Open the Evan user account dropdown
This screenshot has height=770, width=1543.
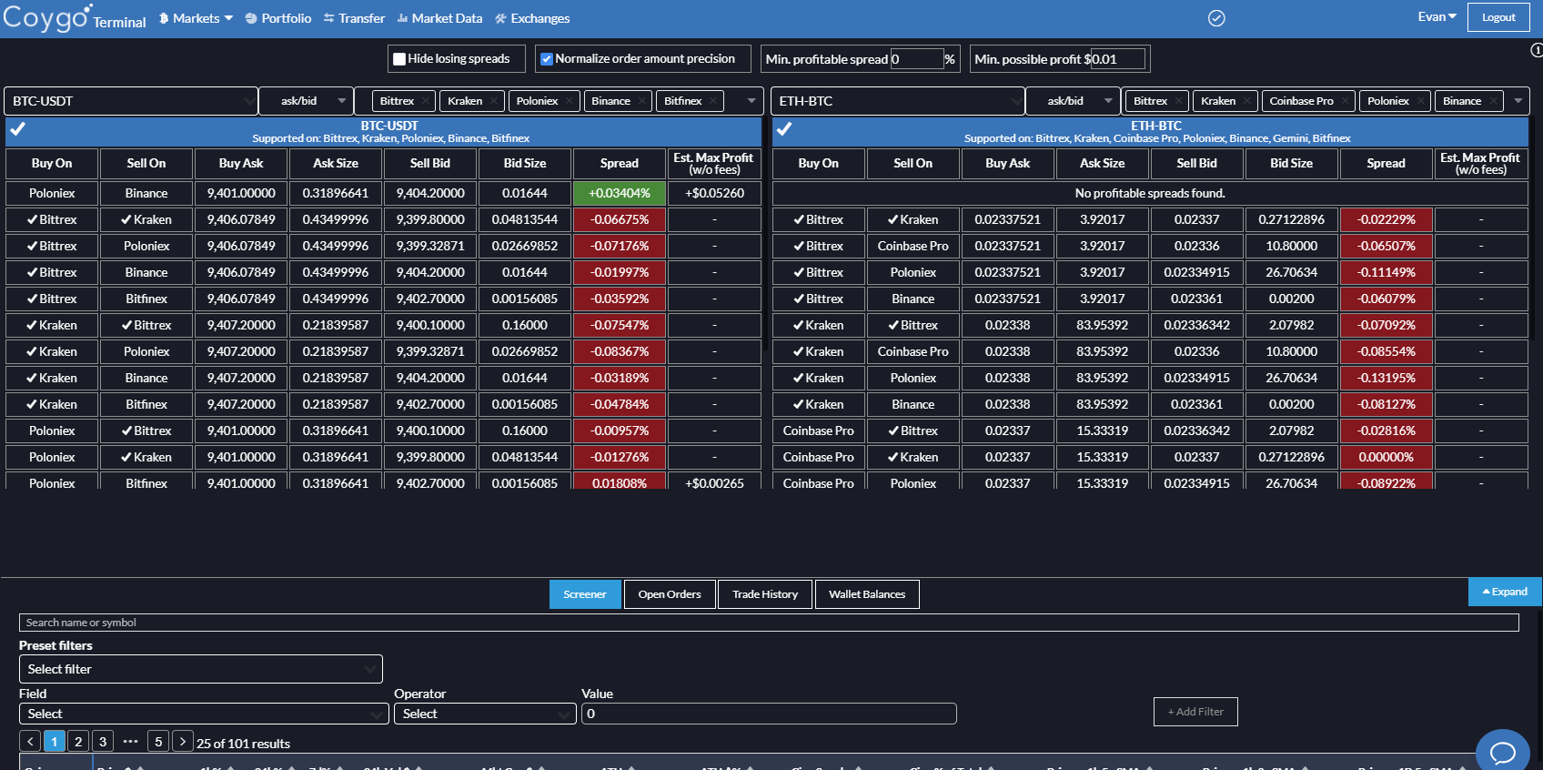1437,17
